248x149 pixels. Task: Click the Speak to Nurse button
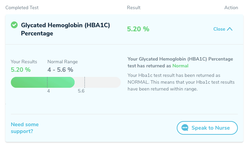pyautogui.click(x=207, y=128)
